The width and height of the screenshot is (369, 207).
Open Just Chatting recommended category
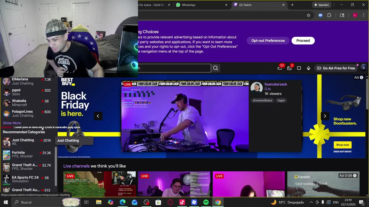tap(27, 142)
